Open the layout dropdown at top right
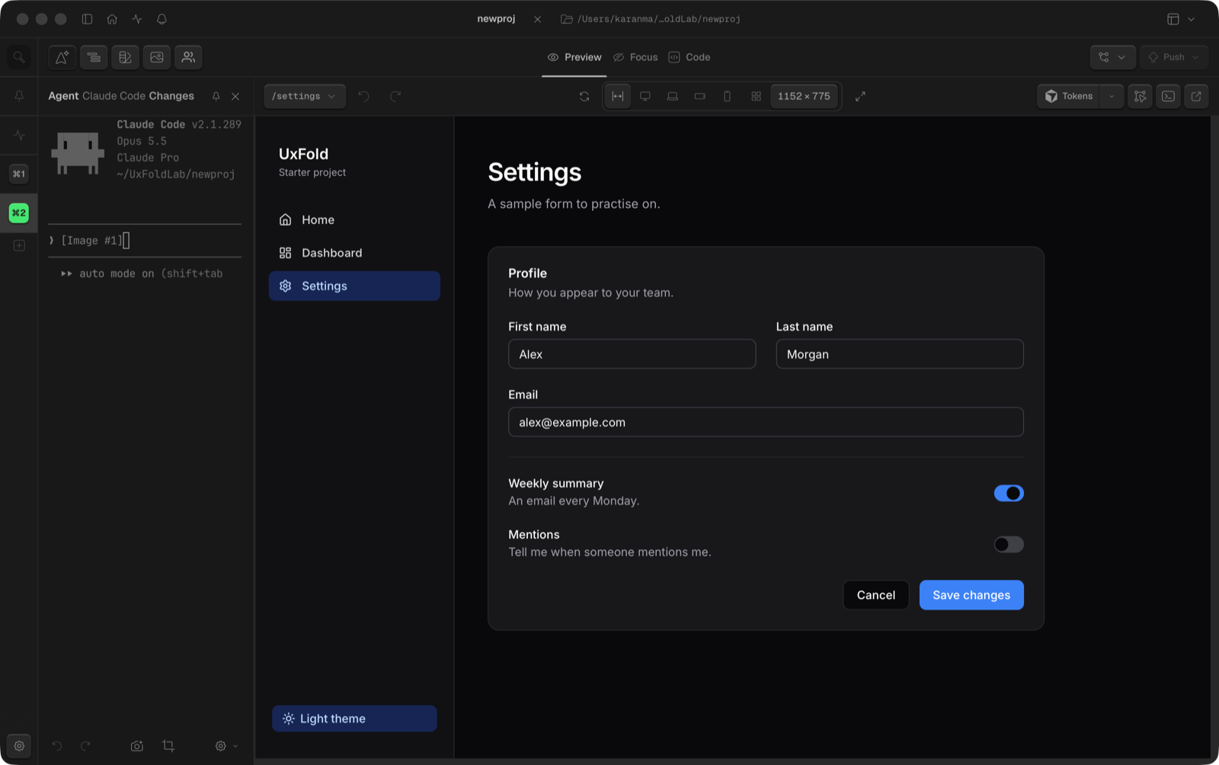This screenshot has height=765, width=1219. point(1181,19)
